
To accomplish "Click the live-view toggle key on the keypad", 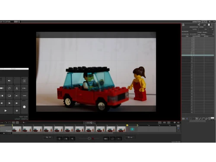I will pos(9,95).
